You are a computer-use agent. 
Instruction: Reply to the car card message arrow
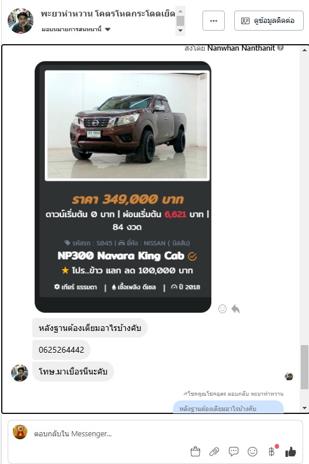[x=235, y=309]
